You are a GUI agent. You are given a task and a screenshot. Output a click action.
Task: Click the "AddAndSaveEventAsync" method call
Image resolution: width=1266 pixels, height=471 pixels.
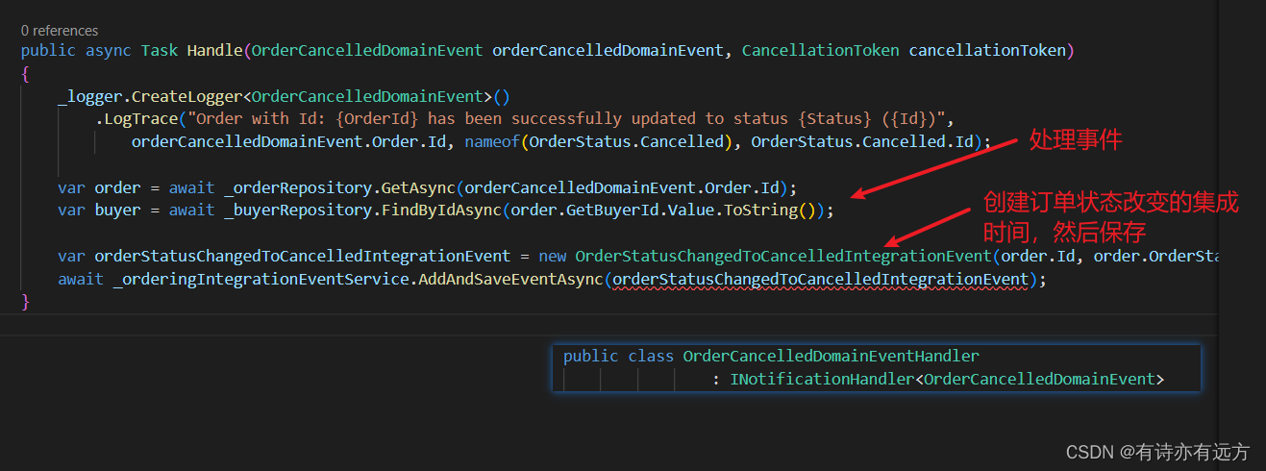pos(511,280)
